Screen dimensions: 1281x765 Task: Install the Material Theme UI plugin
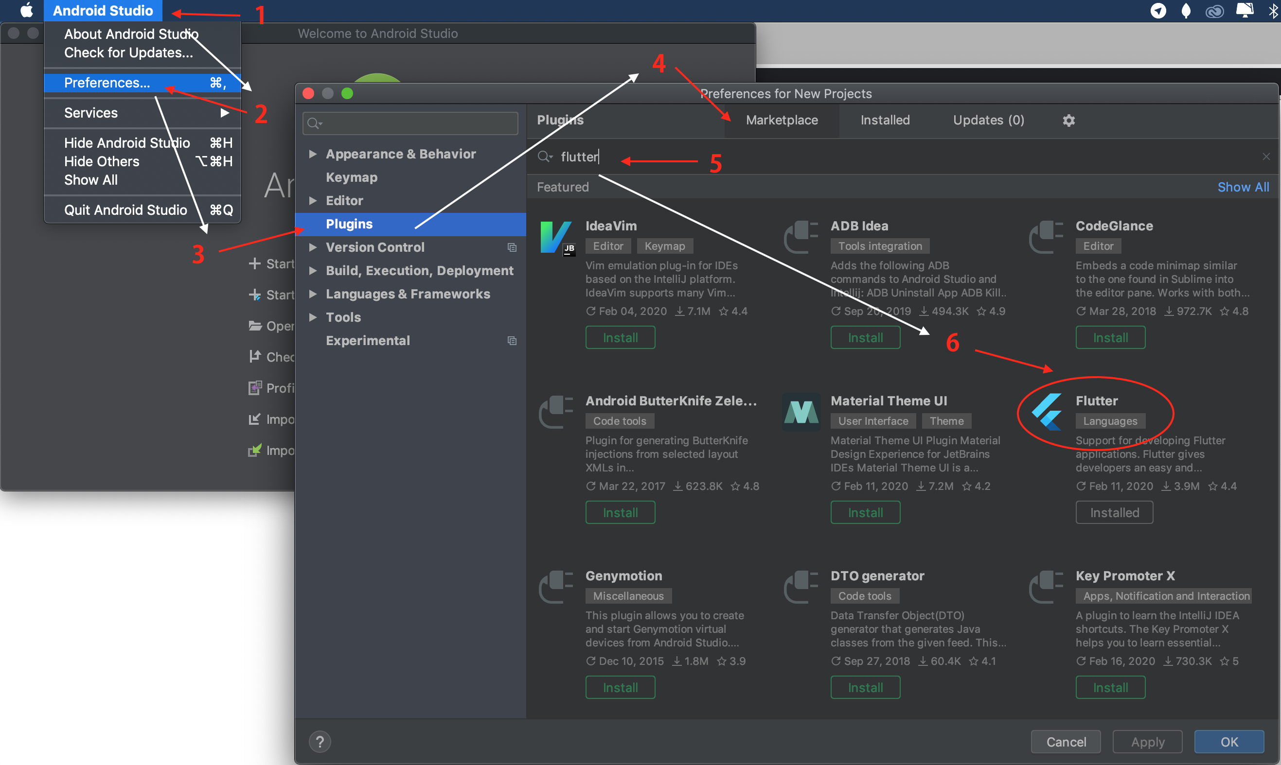click(865, 512)
